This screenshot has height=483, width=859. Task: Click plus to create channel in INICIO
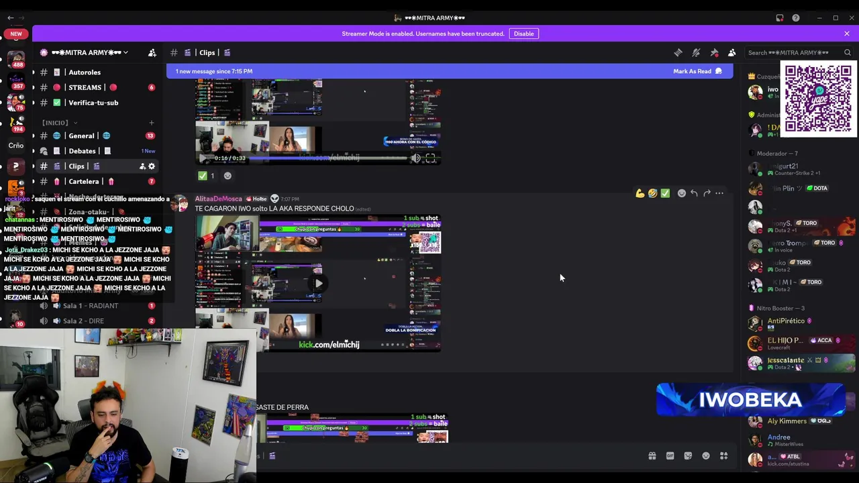pos(151,123)
